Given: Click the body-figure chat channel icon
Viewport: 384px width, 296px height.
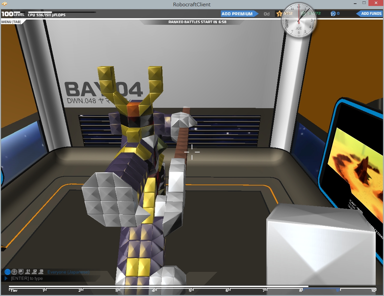Looking at the screenshot, I should tap(14, 272).
